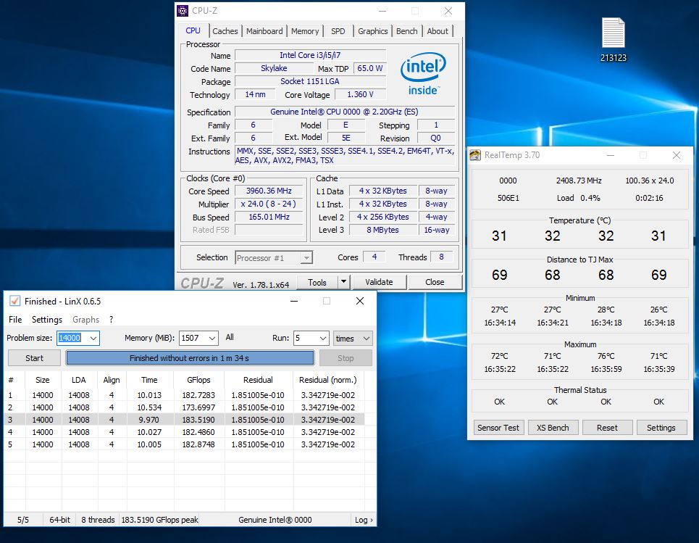Open the times unit dropdown in LinX
This screenshot has height=543, width=699.
353,339
